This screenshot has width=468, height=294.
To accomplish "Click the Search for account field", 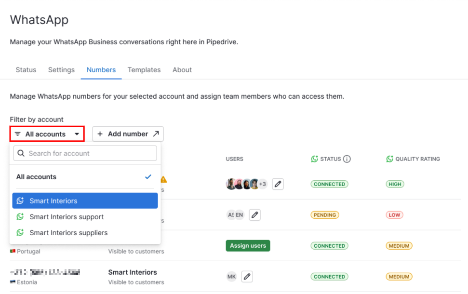I will coord(85,153).
